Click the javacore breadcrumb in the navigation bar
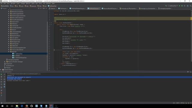The height and width of the screenshot is (108, 192). [33, 6]
